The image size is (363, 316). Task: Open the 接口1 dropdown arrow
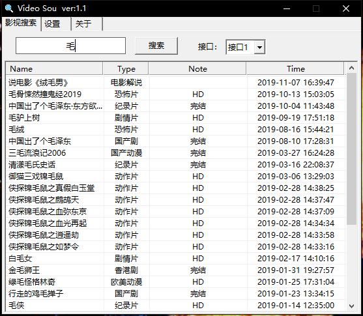(259, 47)
